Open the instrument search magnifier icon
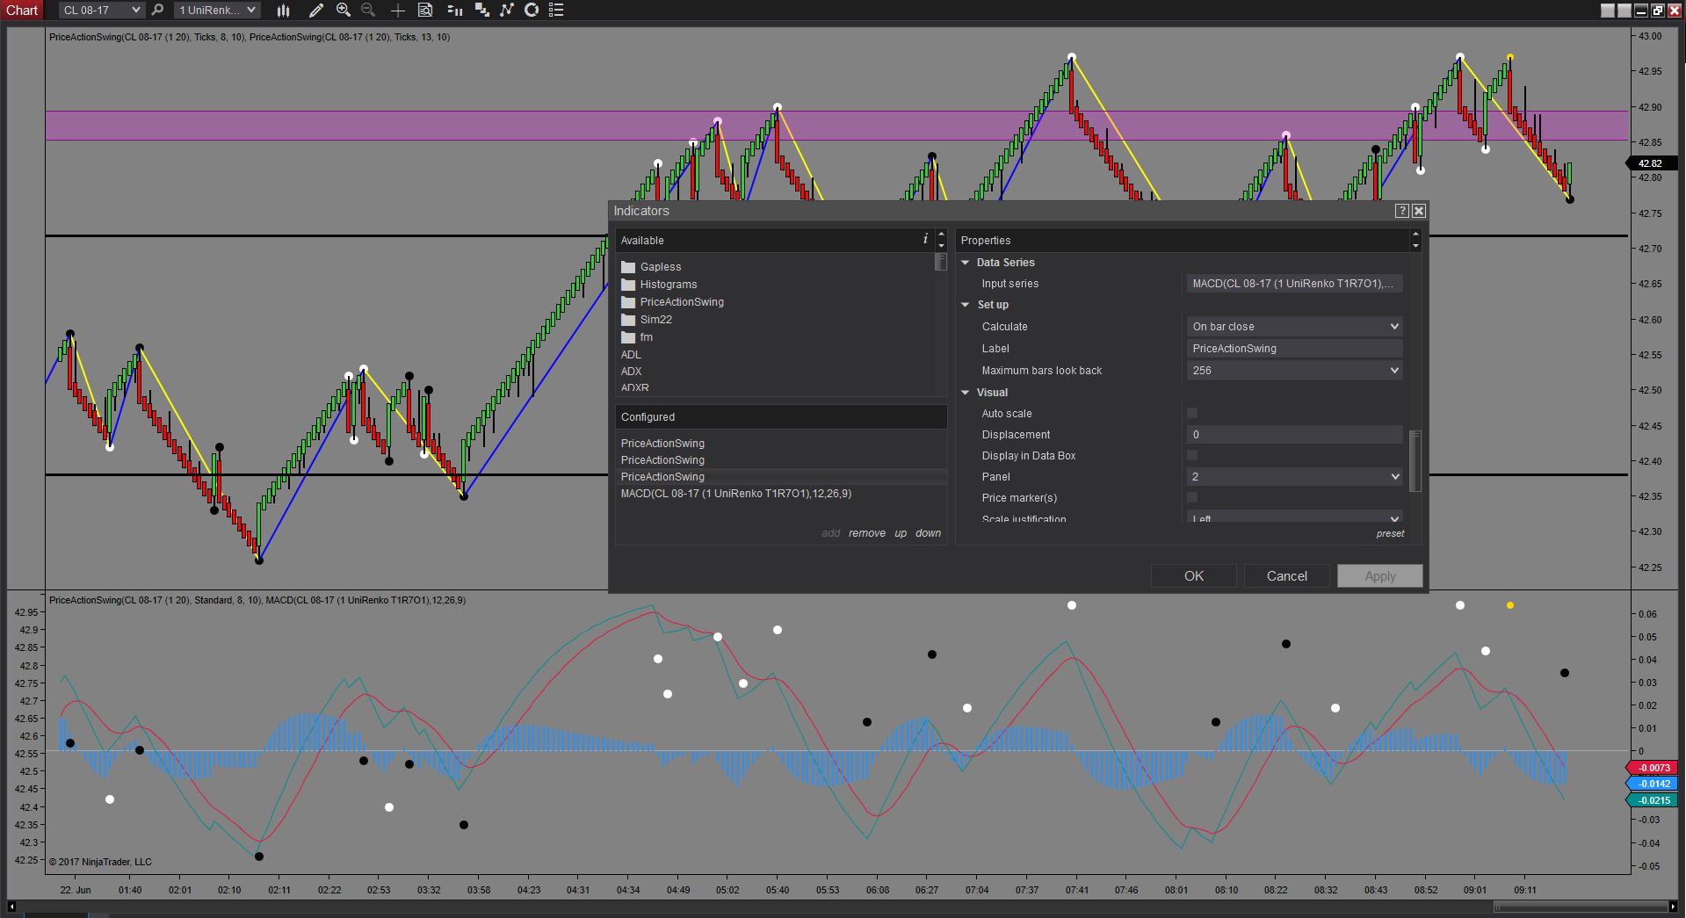The height and width of the screenshot is (918, 1686). click(157, 10)
